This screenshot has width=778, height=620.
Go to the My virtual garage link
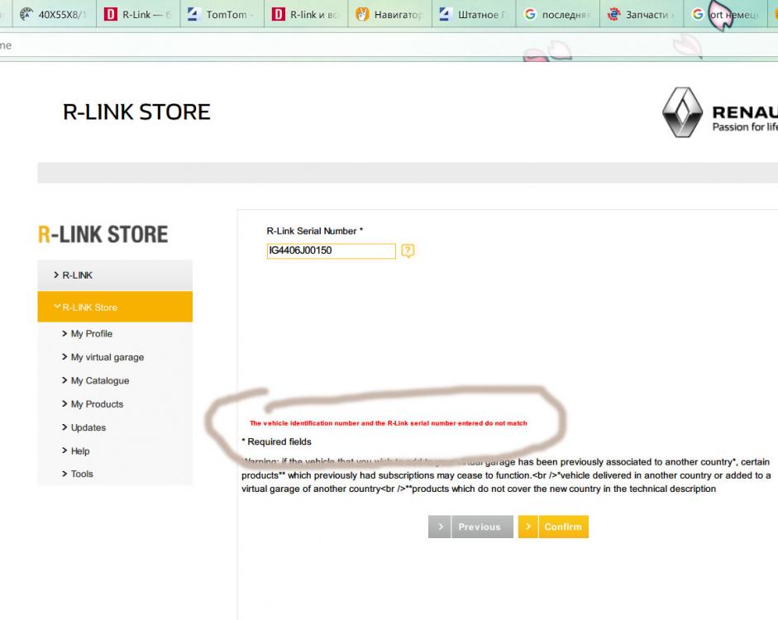point(107,357)
